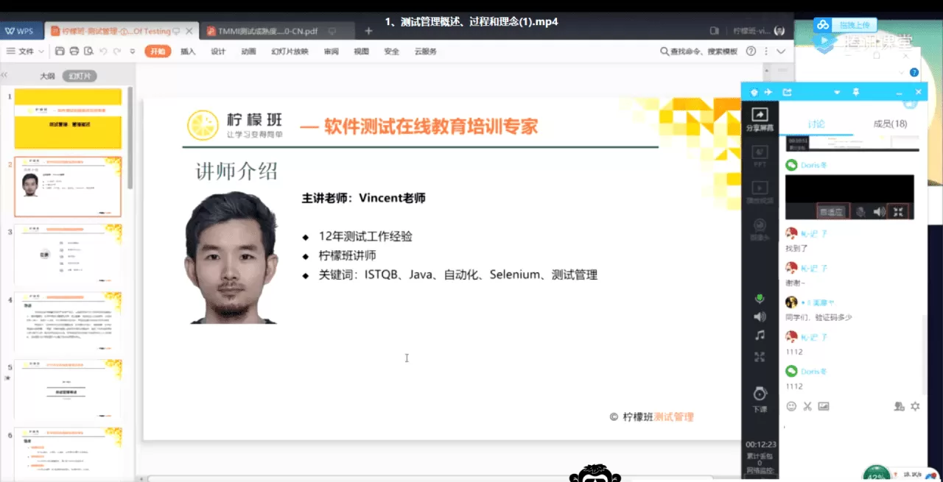Expand the quick access toolbar dropdown arrow
Viewport: 943px width, 482px height.
pyautogui.click(x=132, y=52)
